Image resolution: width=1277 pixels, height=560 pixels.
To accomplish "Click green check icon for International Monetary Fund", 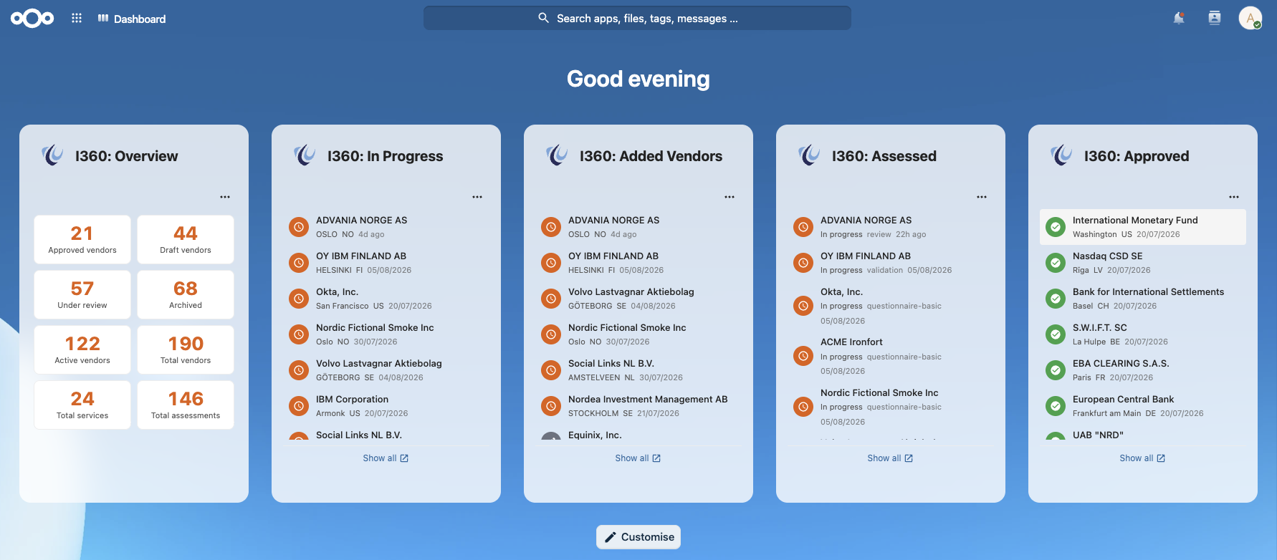I will tap(1056, 227).
